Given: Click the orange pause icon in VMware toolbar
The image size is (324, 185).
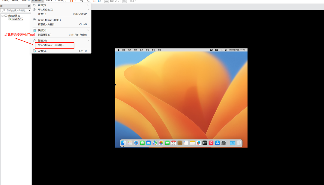Looking at the screenshot, I should point(71,1).
